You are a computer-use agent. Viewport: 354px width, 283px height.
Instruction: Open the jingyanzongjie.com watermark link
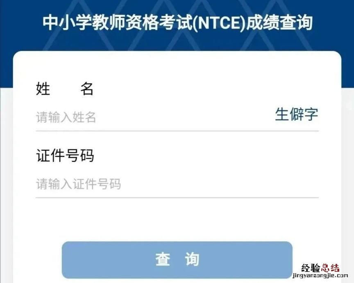click(x=320, y=276)
